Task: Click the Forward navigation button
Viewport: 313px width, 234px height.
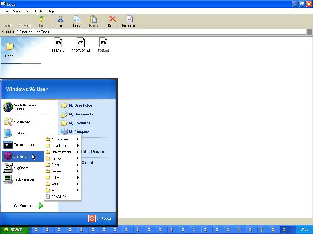Action: 24,26
